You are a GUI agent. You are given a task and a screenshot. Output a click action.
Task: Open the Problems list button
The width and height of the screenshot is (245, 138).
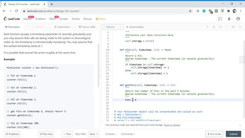click(12, 134)
